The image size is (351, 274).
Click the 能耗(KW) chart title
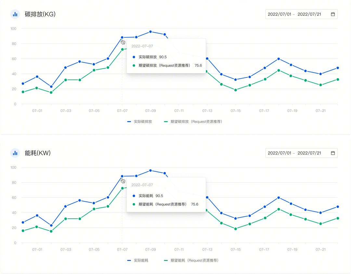click(x=38, y=153)
